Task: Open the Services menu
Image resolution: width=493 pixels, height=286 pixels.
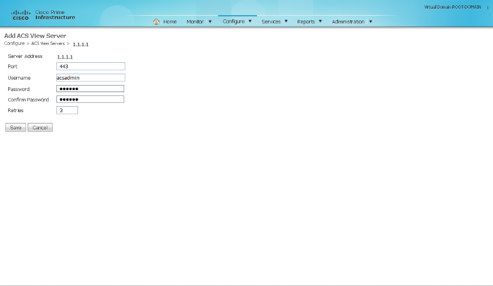Action: tap(271, 22)
